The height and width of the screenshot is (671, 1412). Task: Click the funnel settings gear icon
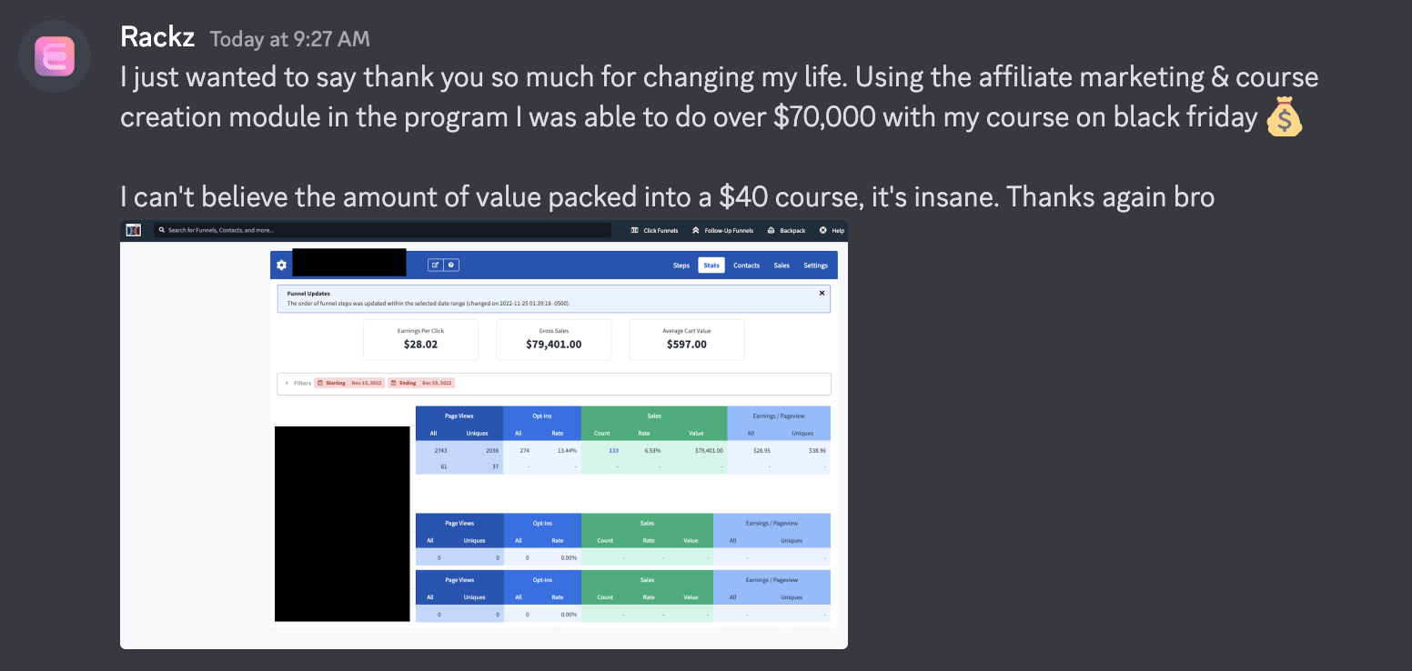point(281,265)
